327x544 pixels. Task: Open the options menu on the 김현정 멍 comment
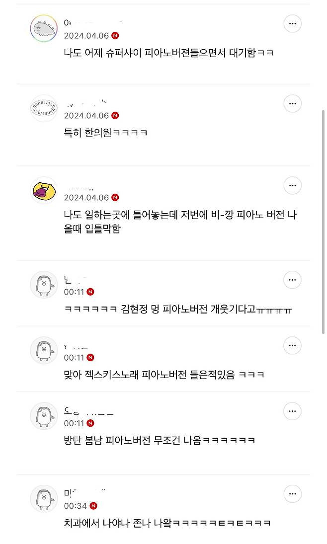[292, 280]
